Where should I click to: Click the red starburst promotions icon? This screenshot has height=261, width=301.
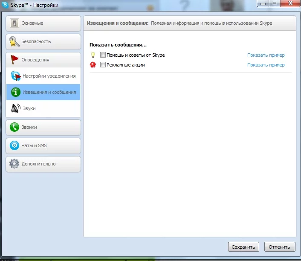[93, 65]
